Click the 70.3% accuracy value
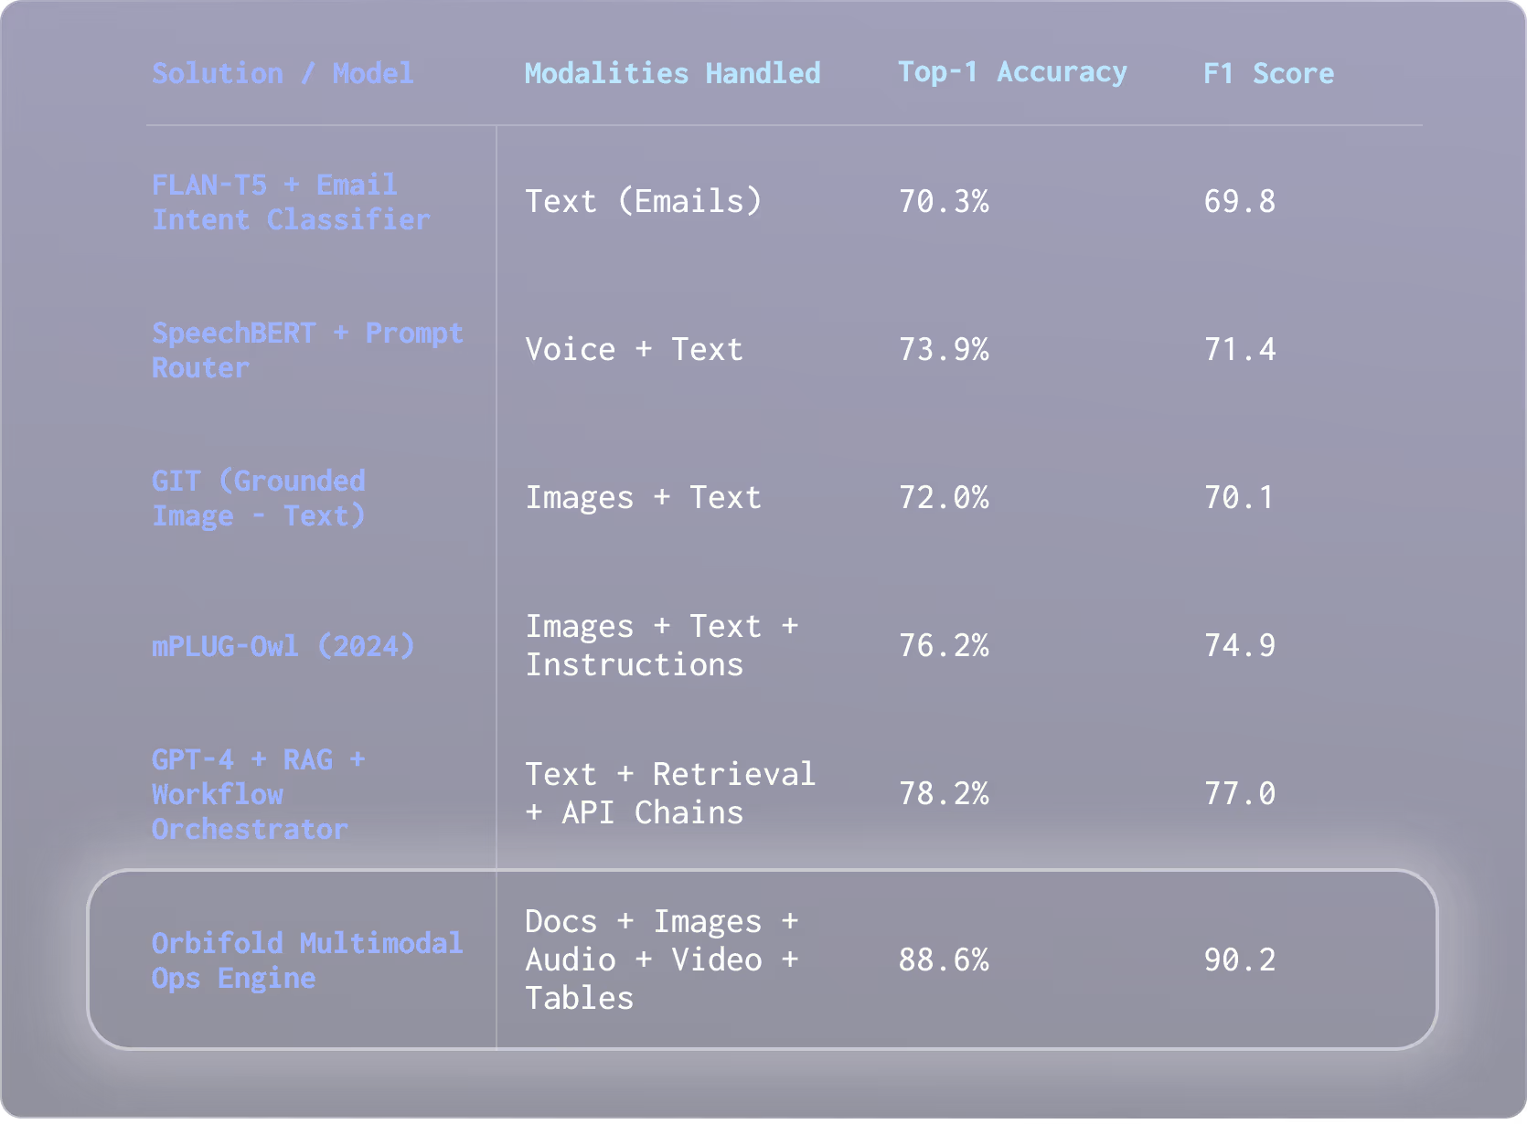This screenshot has width=1527, height=1124. 944,201
